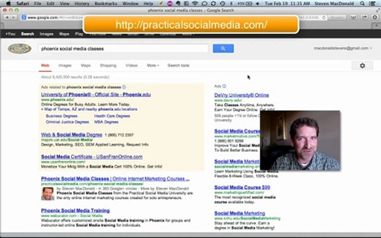Screen dimensions: 381x238
Task: Switch to the Images results tab
Action: click(x=65, y=65)
